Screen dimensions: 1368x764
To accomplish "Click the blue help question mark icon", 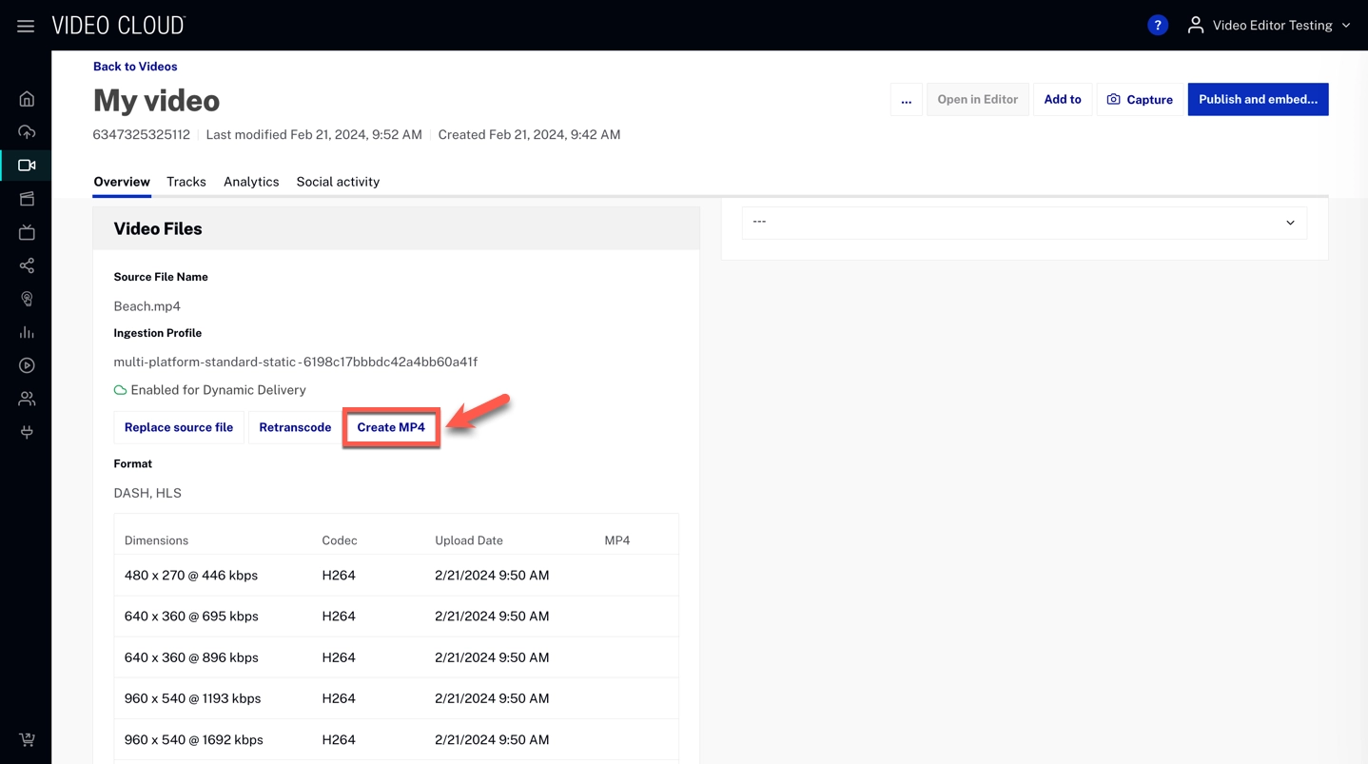I will click(1157, 26).
